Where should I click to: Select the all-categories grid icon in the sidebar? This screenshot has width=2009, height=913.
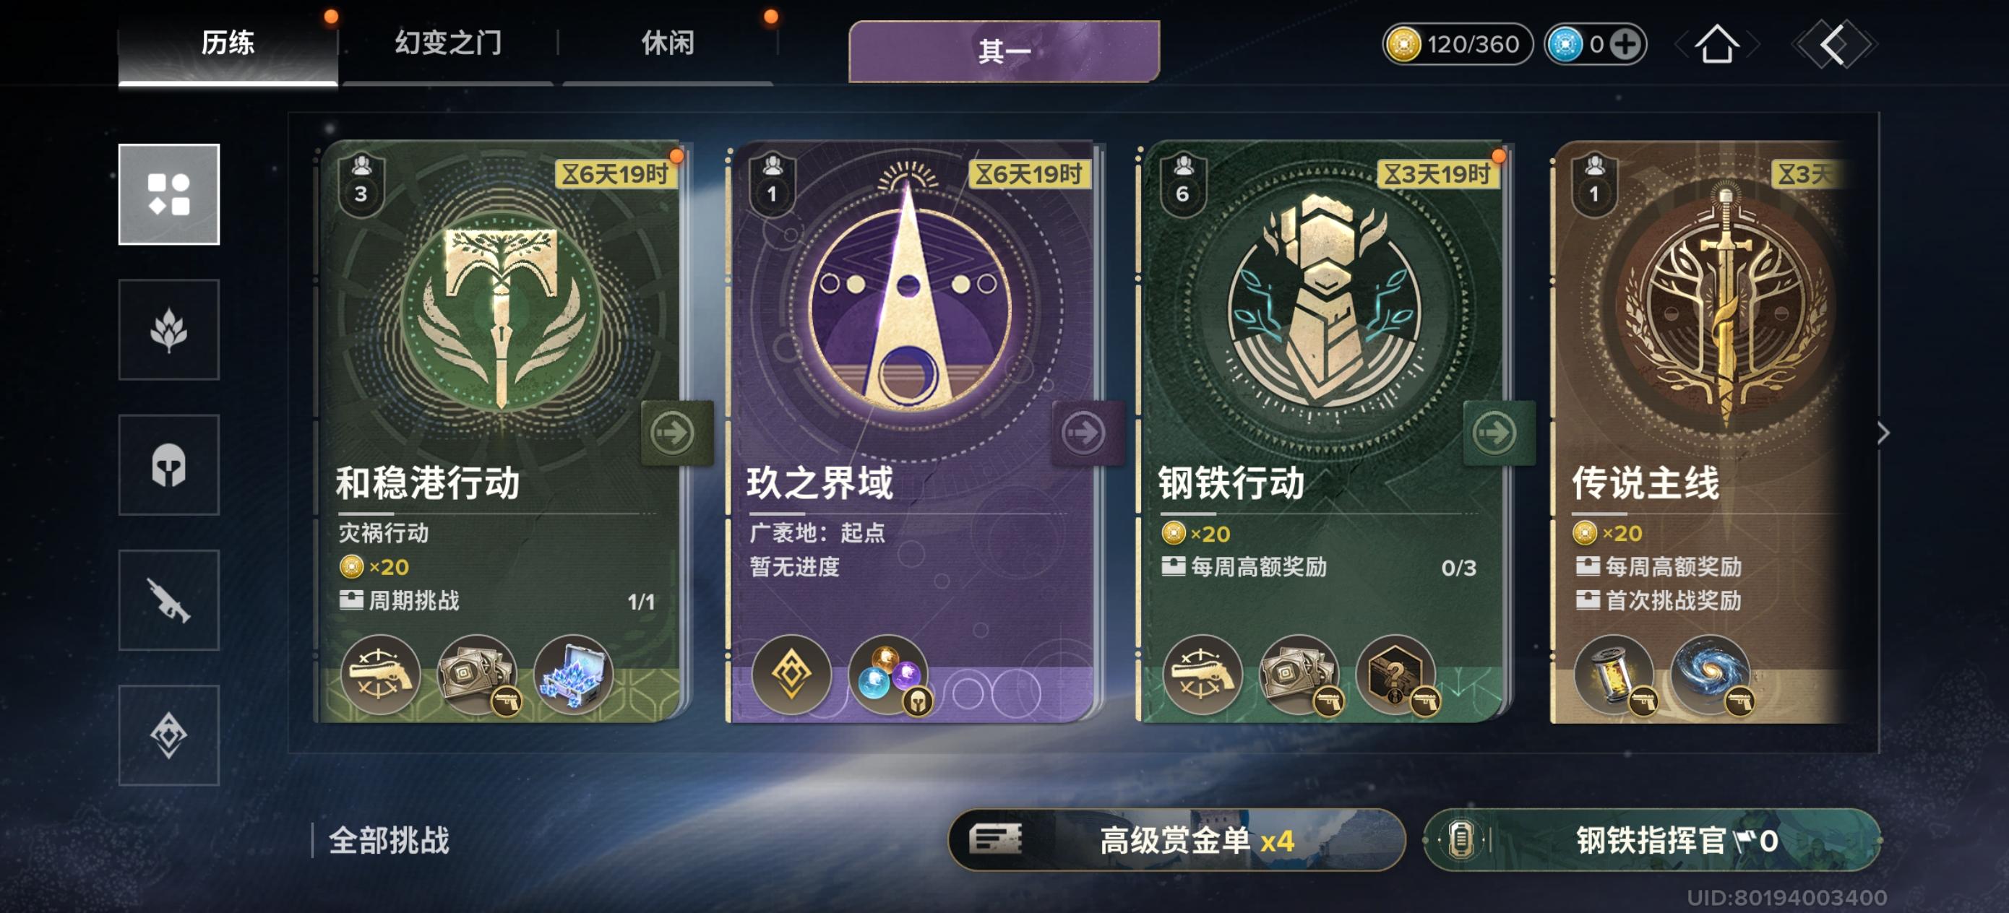point(168,194)
